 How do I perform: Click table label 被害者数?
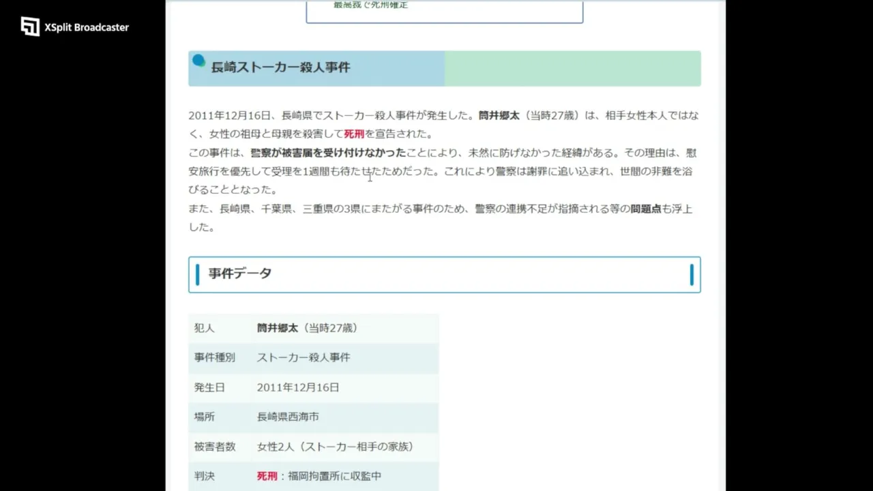pos(215,447)
